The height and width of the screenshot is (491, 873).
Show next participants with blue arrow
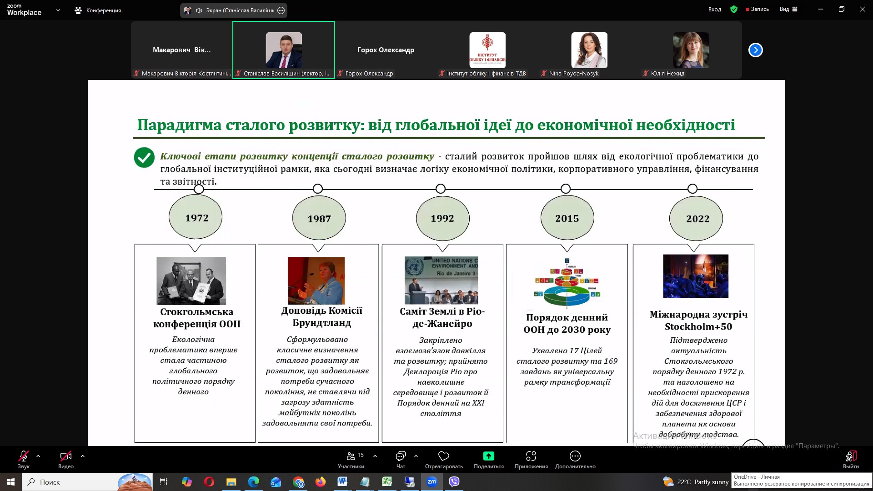tap(756, 50)
